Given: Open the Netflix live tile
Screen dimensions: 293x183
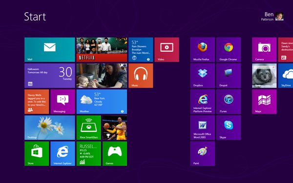Looking at the screenshot, I should coord(102,50).
